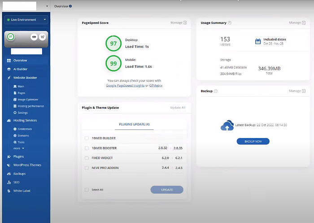Image resolution: width=314 pixels, height=223 pixels.
Task: Check the 10WEB BOOSTER plugin checkbox
Action: [x=87, y=148]
